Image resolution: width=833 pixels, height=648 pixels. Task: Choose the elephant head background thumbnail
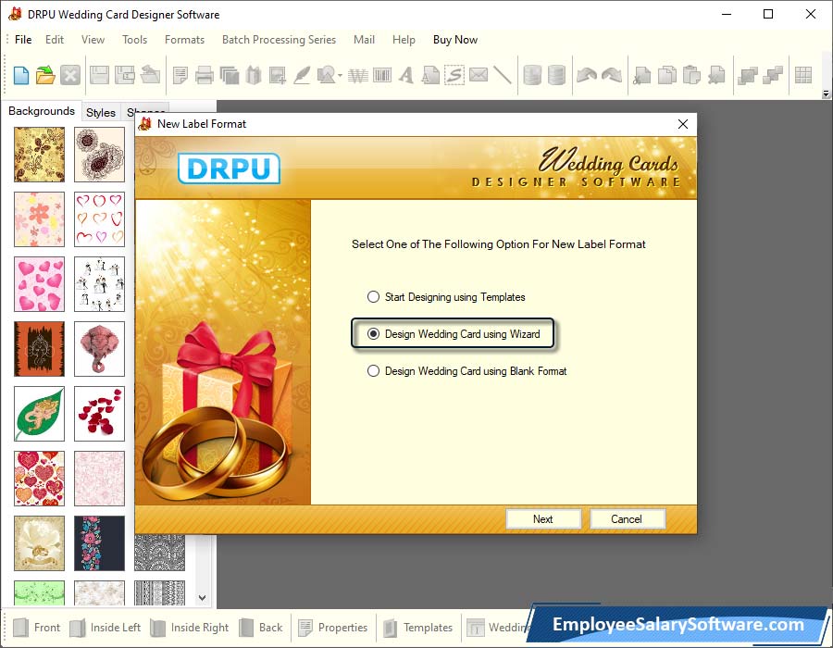pos(99,349)
